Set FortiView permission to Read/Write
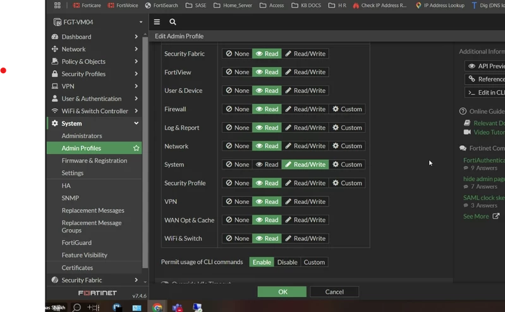505x312 pixels. tap(305, 72)
